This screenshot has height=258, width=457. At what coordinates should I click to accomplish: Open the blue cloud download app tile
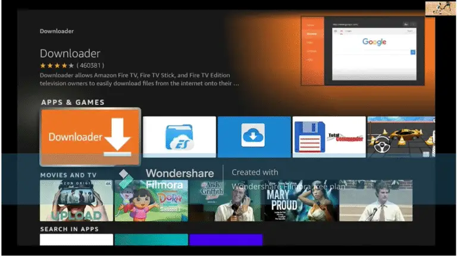253,136
